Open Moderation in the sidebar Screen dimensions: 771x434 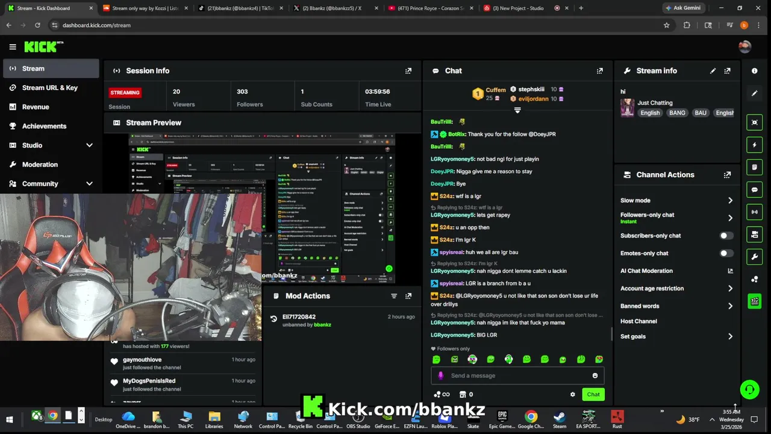[x=51, y=165]
